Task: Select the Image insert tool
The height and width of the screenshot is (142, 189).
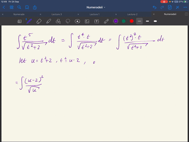Action: click(x=87, y=21)
